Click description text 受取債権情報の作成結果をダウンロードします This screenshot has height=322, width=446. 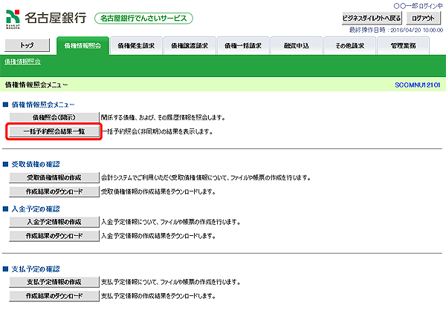[158, 192]
